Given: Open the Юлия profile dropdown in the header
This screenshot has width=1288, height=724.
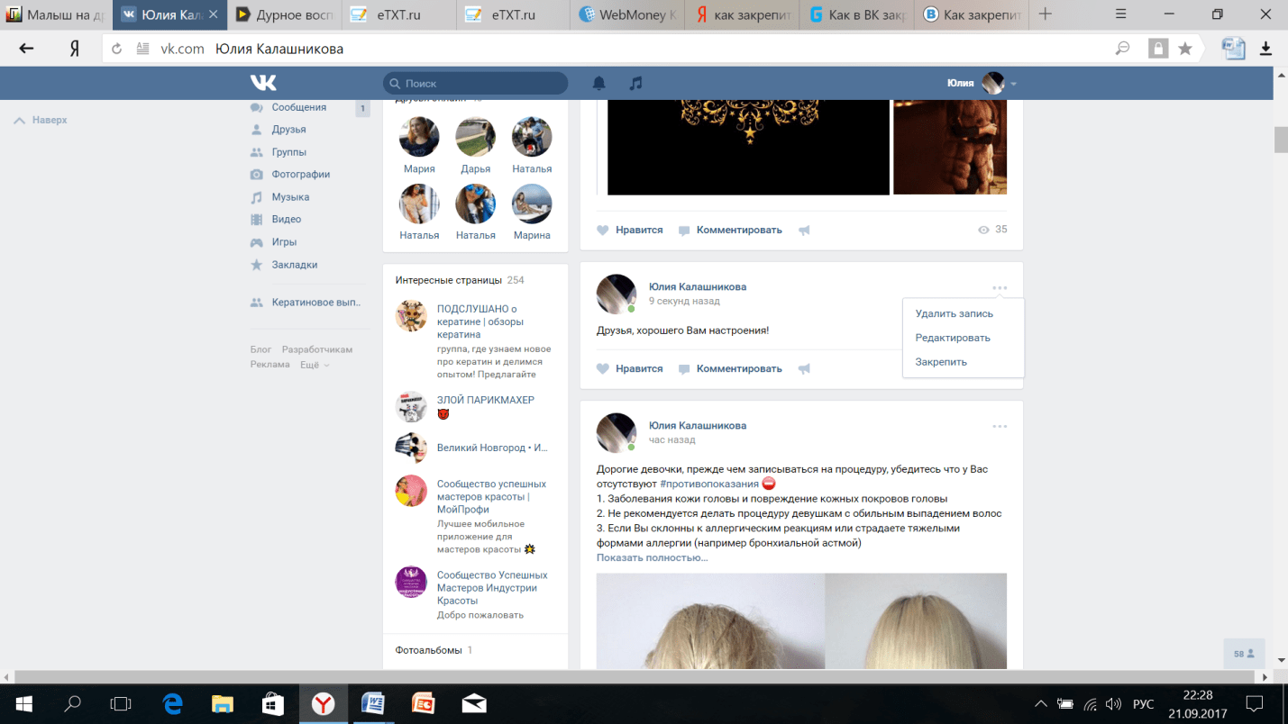Looking at the screenshot, I should point(982,83).
